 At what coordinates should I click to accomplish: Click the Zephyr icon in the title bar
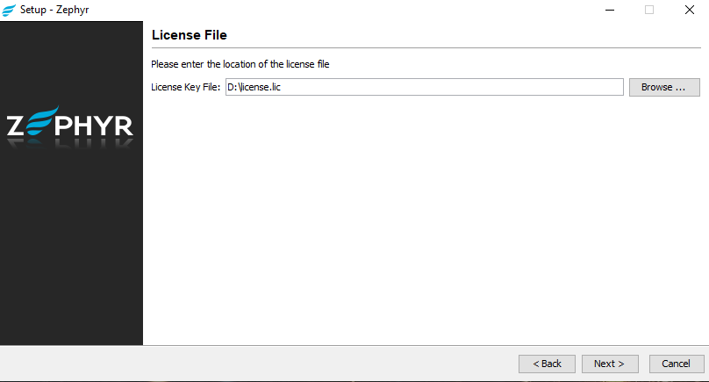9,10
